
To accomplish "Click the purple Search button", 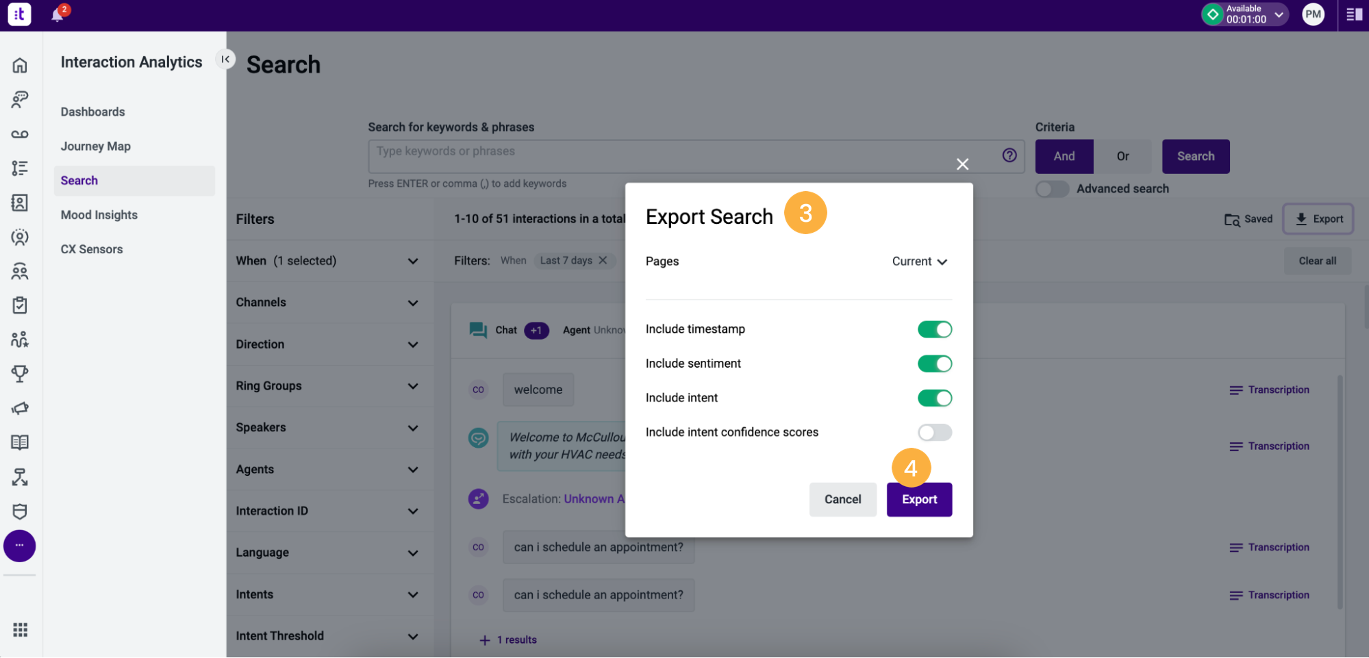I will [1196, 156].
